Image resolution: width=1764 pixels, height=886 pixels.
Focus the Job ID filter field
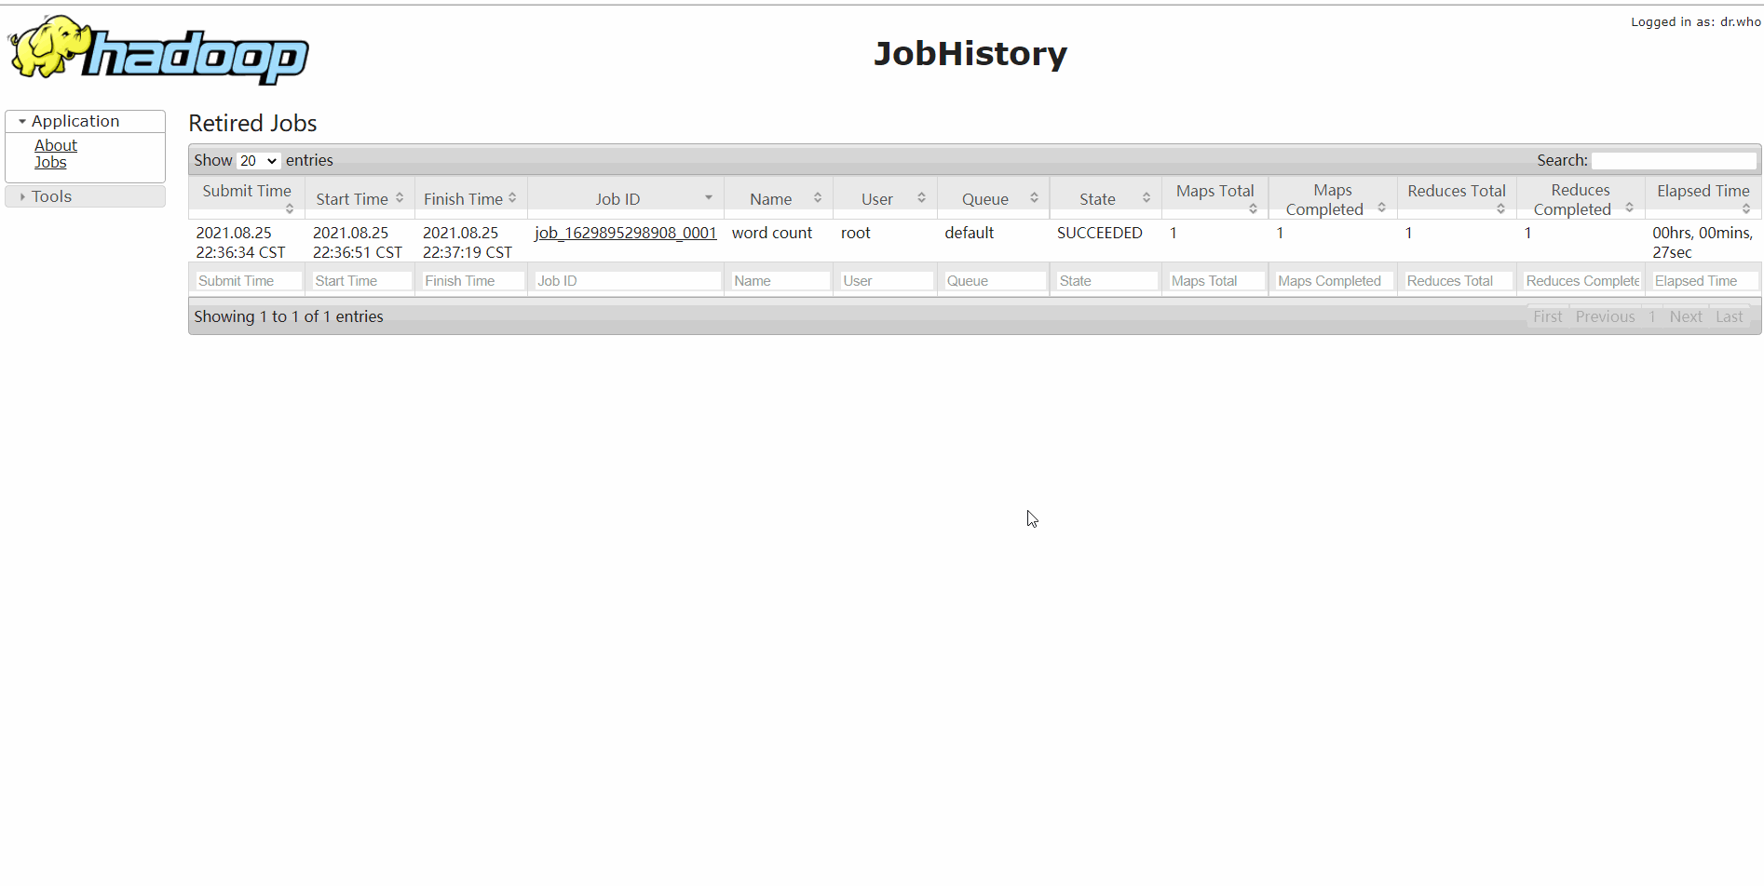coord(627,281)
